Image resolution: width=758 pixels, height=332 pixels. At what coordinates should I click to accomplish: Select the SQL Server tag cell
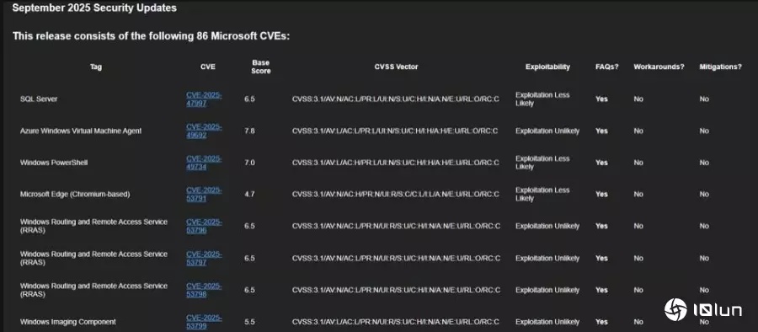(x=39, y=99)
